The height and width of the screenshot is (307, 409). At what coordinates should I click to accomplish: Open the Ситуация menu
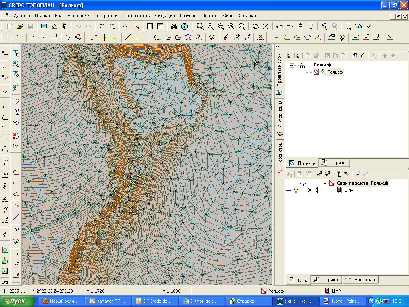coord(165,16)
